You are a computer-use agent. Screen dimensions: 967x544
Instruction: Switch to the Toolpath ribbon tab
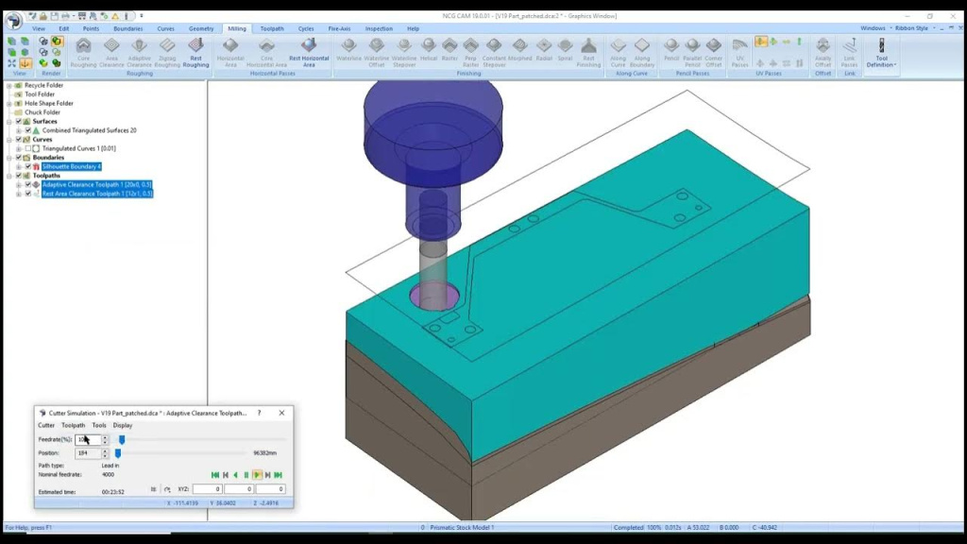click(271, 28)
